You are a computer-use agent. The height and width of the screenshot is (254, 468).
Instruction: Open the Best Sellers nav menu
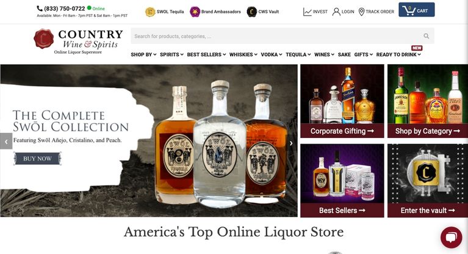coord(206,54)
